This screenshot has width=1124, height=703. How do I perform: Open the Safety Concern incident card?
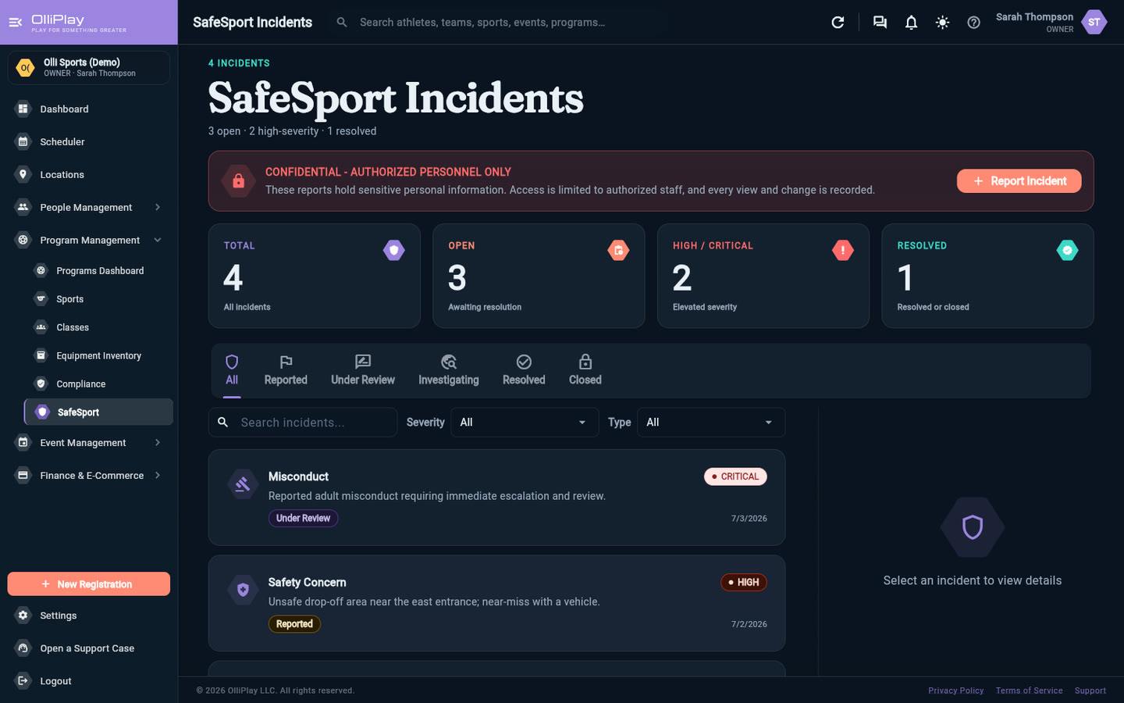point(496,603)
